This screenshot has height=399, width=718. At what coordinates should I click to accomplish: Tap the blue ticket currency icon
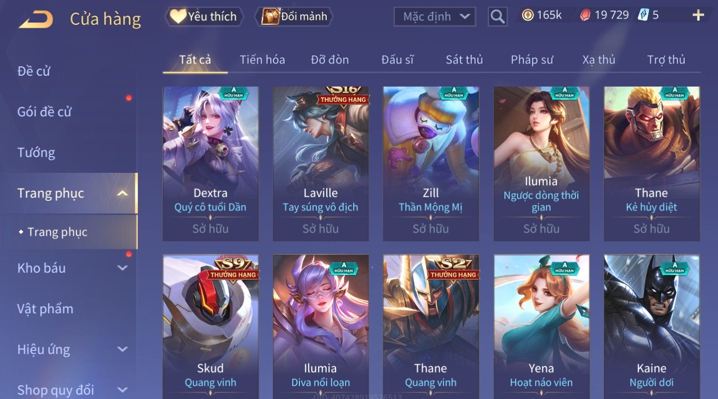coord(644,15)
